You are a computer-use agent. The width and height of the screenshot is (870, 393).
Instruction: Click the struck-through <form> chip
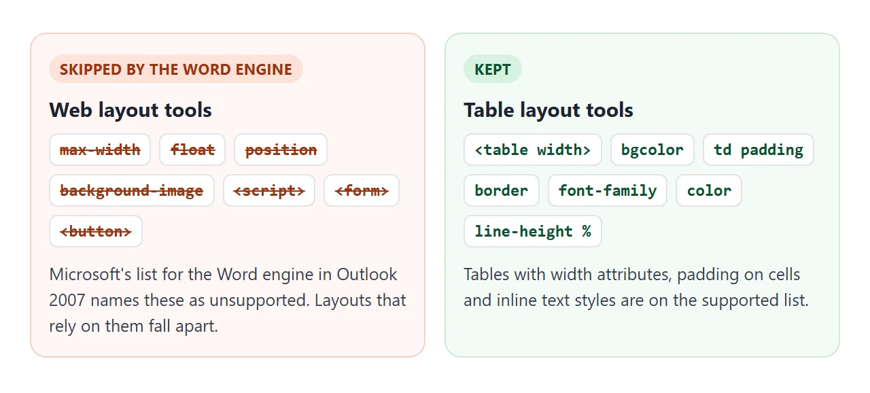click(362, 190)
